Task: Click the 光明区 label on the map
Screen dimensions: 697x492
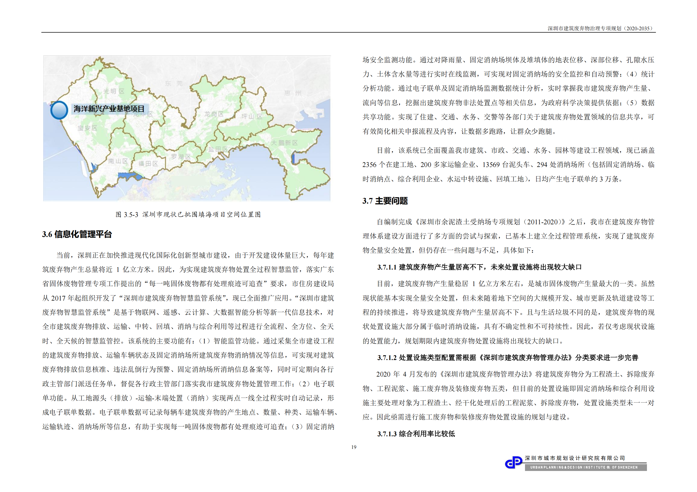Action: point(114,91)
